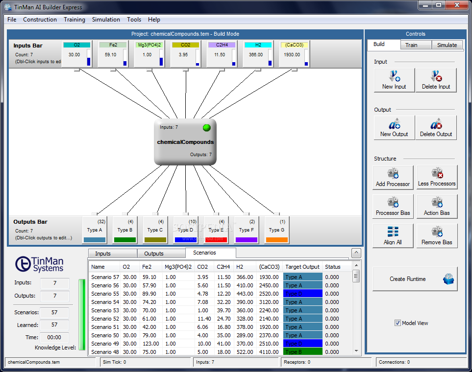Click the Type F purple color swatch
The image size is (472, 372).
click(x=246, y=240)
